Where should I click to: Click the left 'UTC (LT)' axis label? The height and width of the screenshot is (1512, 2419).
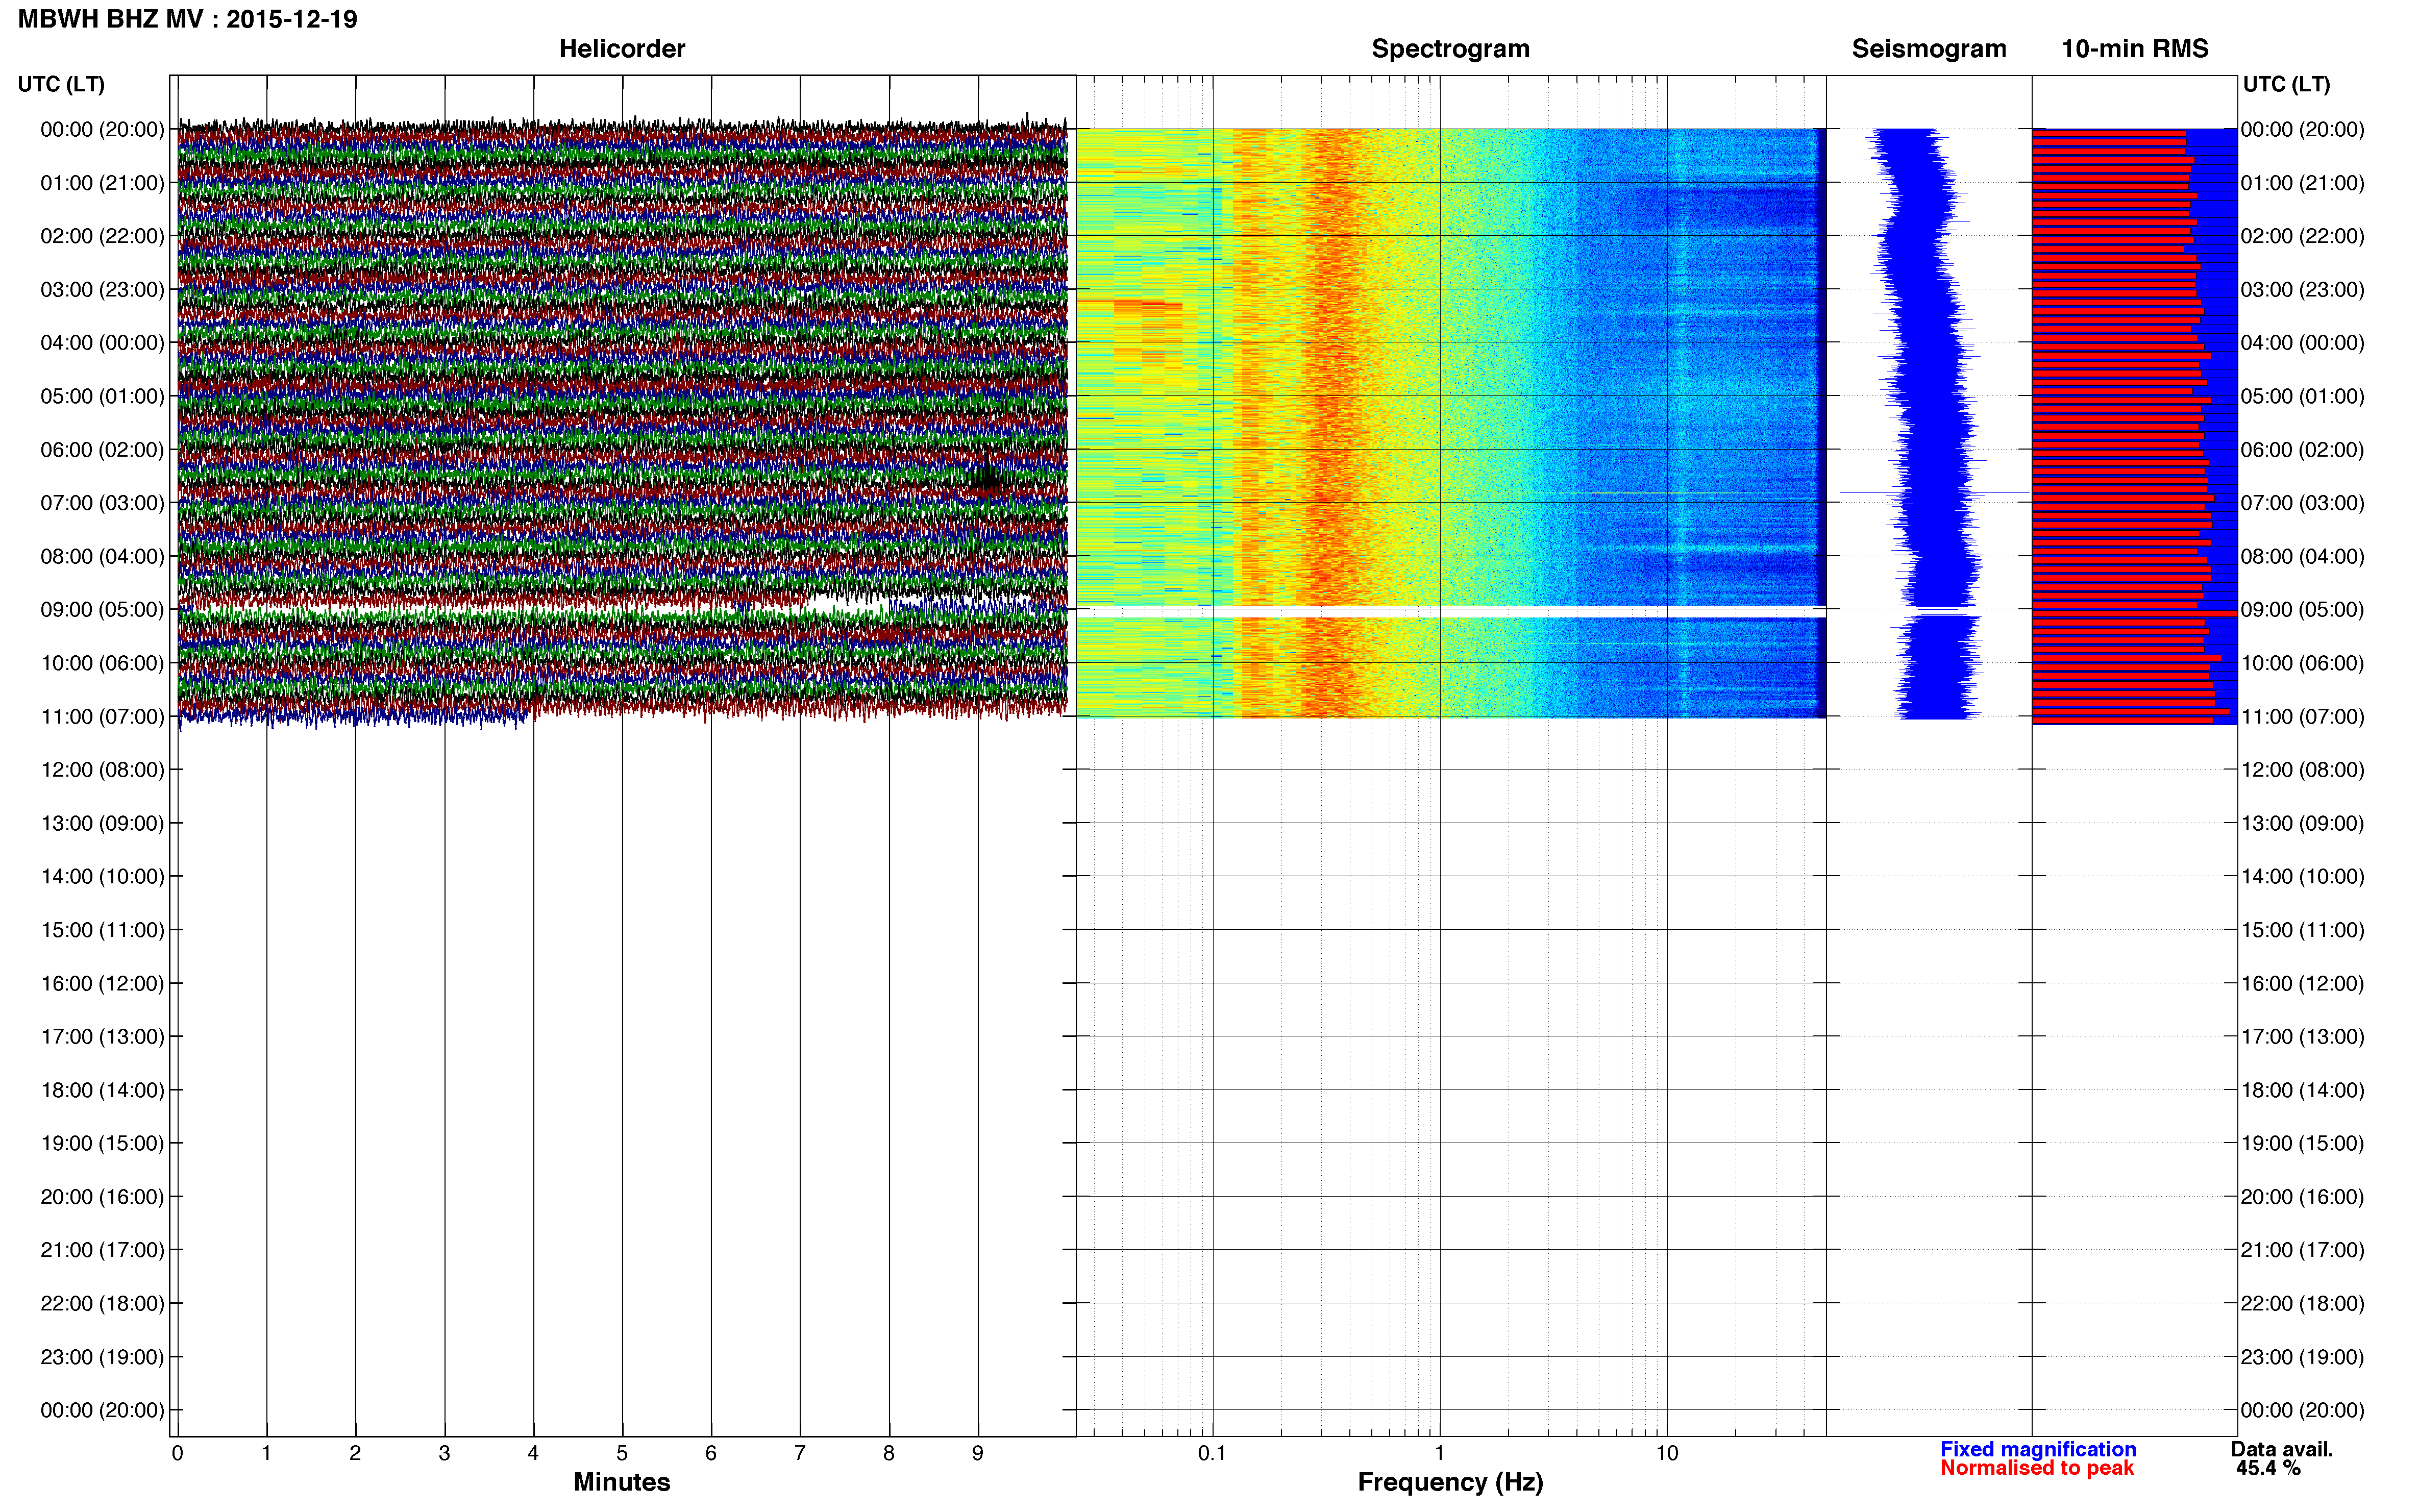pyautogui.click(x=61, y=84)
